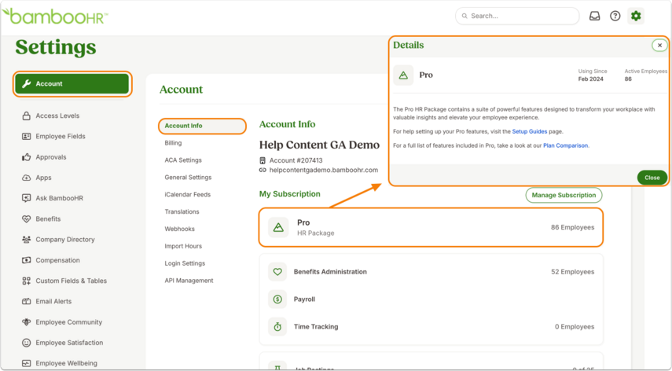Click the Apps cloud icon
Image resolution: width=672 pixels, height=371 pixels.
[x=26, y=178]
